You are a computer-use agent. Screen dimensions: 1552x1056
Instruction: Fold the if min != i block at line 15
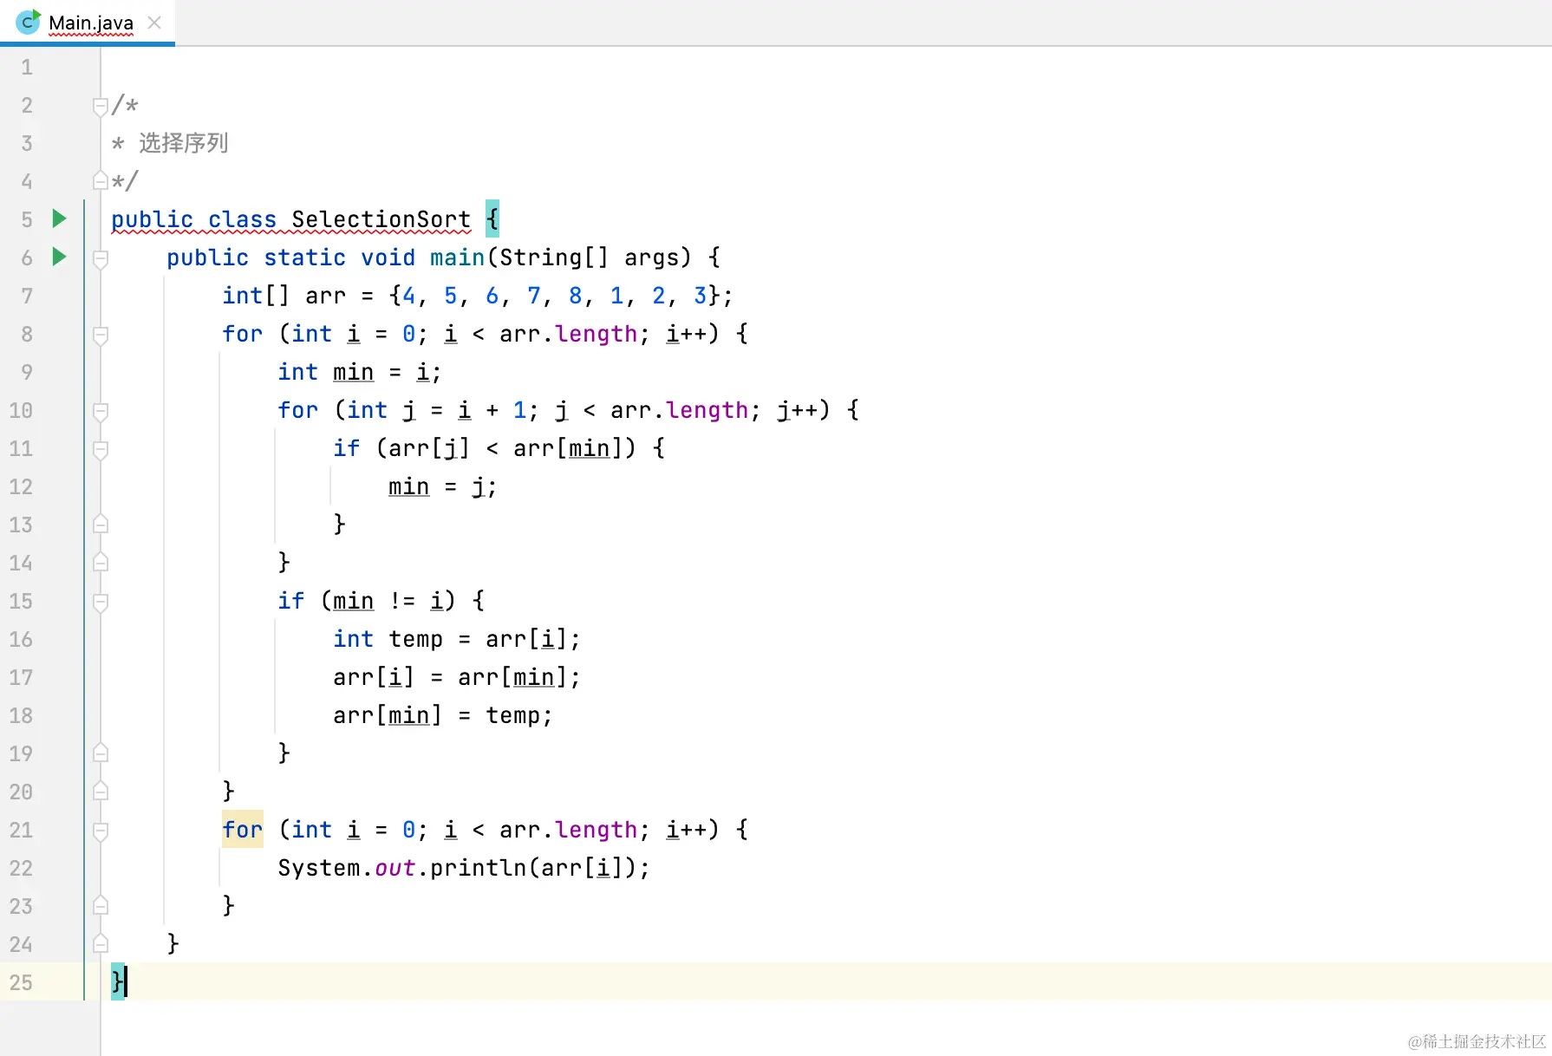coord(101,602)
